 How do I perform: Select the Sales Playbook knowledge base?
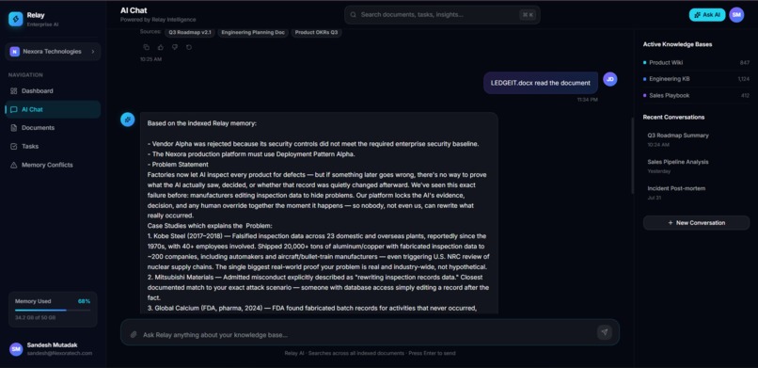click(x=696, y=95)
